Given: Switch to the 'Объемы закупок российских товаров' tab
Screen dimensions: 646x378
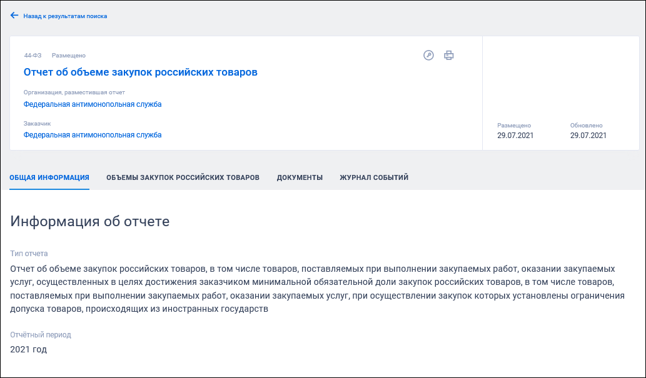Looking at the screenshot, I should pyautogui.click(x=183, y=177).
